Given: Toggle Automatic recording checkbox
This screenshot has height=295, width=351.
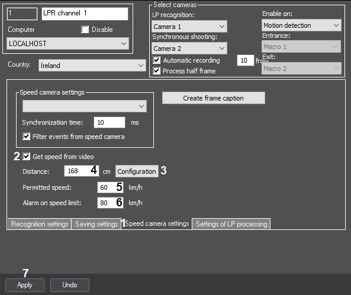Looking at the screenshot, I should (x=156, y=60).
